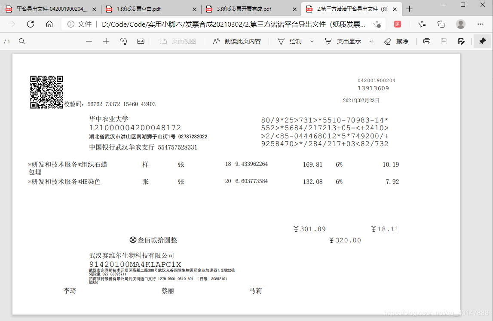Select the Draw tool

point(290,41)
